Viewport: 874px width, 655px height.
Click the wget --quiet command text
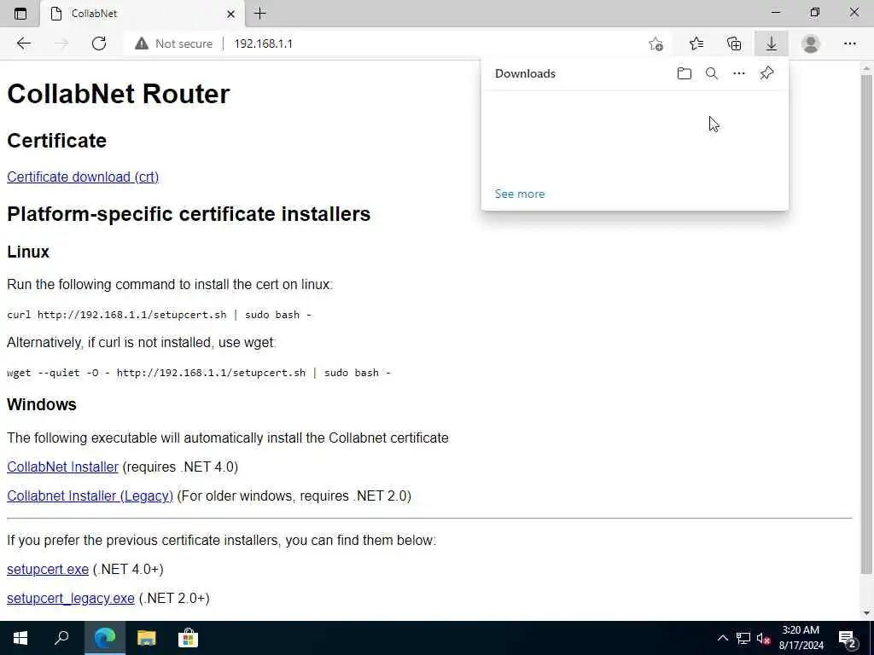tap(199, 373)
